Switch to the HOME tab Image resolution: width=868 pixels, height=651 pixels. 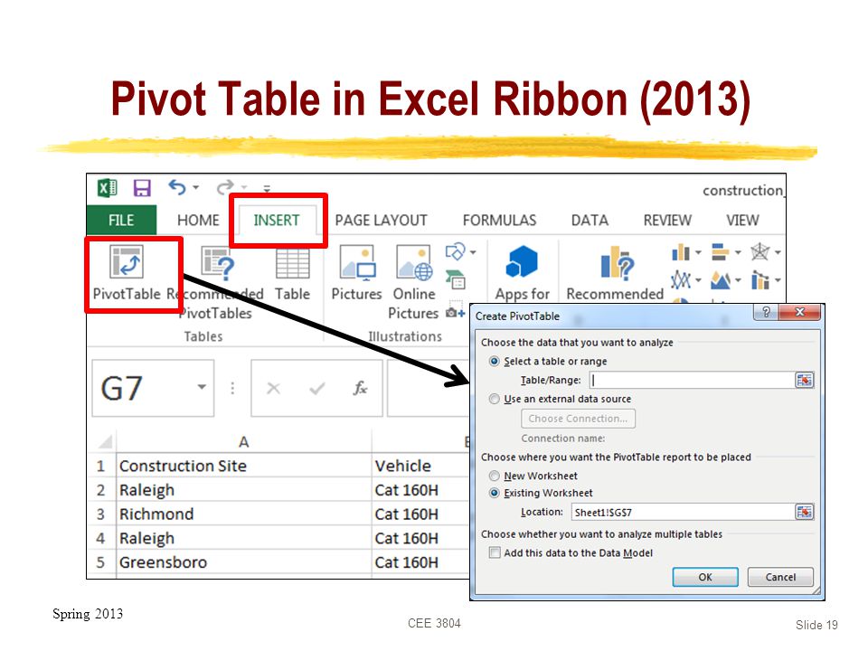tap(198, 221)
